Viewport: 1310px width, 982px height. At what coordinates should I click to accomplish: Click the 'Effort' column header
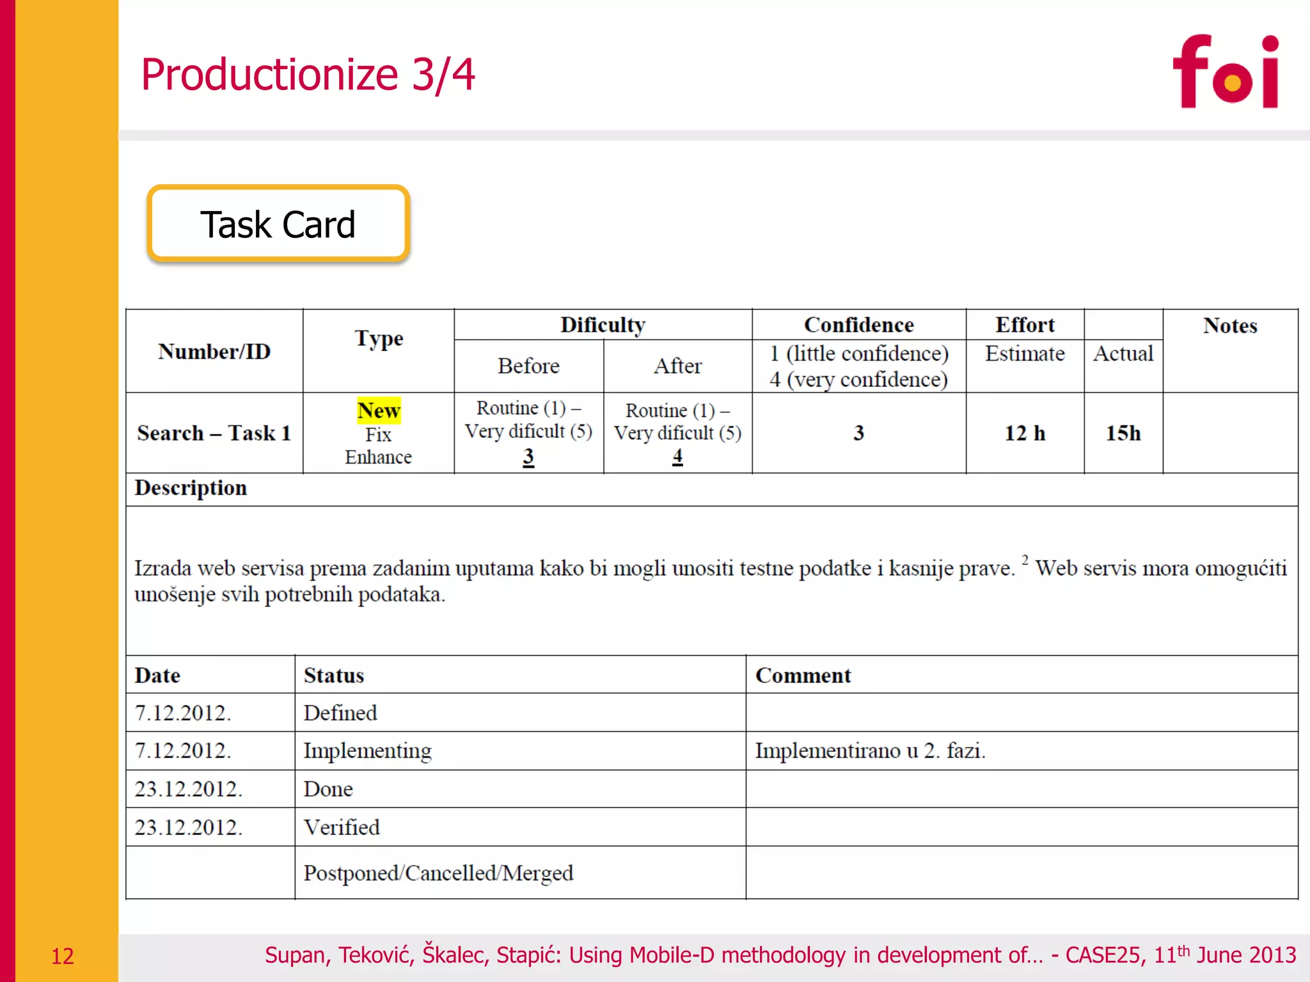click(1025, 325)
